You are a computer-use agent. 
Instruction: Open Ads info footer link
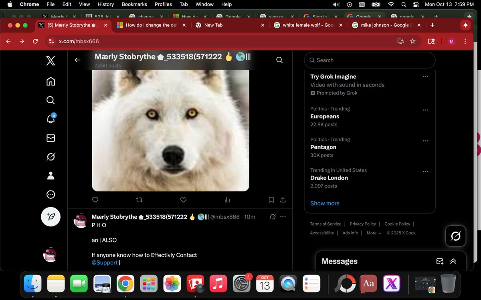pos(350,233)
